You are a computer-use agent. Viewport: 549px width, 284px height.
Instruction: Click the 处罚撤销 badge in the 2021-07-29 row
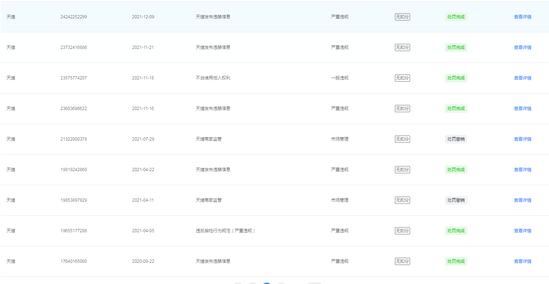coord(456,139)
